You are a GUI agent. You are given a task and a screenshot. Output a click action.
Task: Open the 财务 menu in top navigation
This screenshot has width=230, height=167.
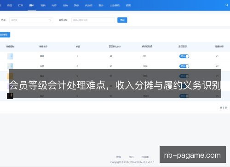[101, 6]
